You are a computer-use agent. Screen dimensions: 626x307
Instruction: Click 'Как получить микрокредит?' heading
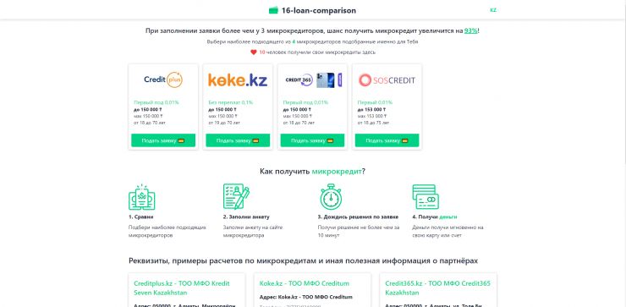pos(312,172)
